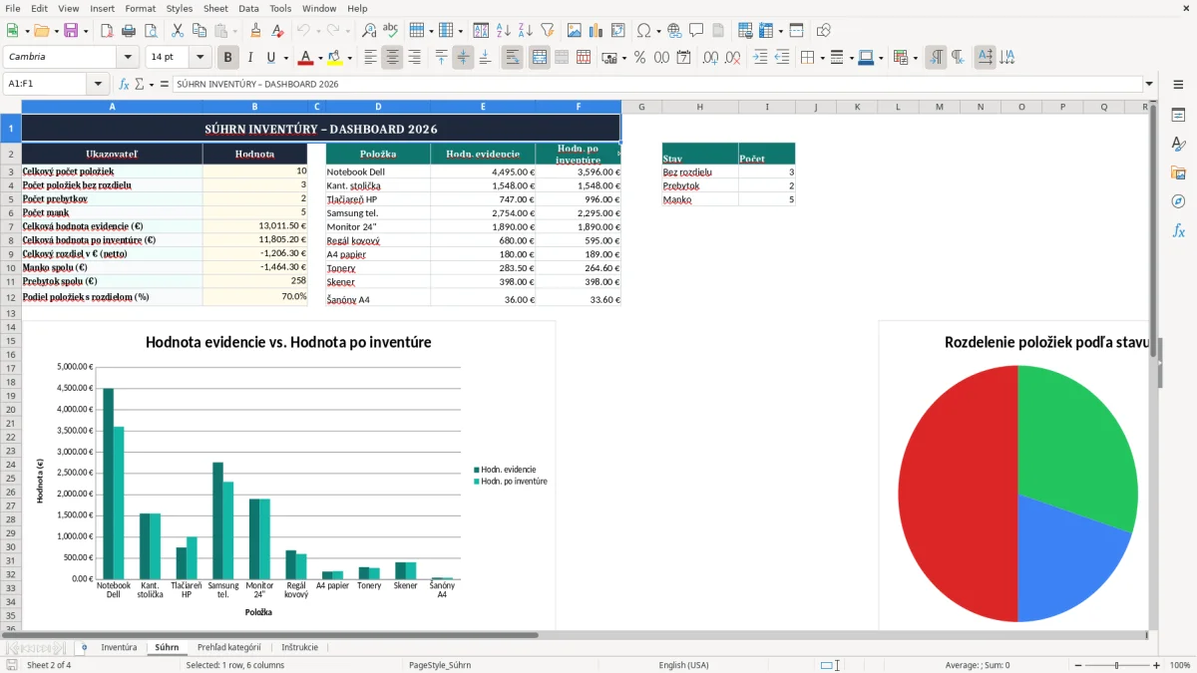Toggle underline formatting
This screenshot has width=1197, height=673.
click(271, 58)
